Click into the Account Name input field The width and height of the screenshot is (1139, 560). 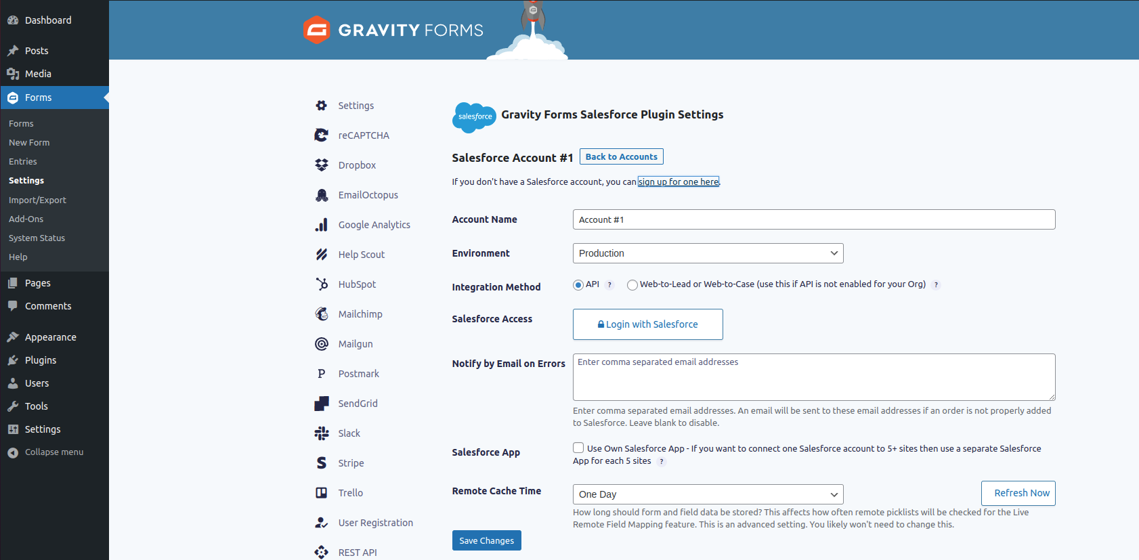point(814,219)
